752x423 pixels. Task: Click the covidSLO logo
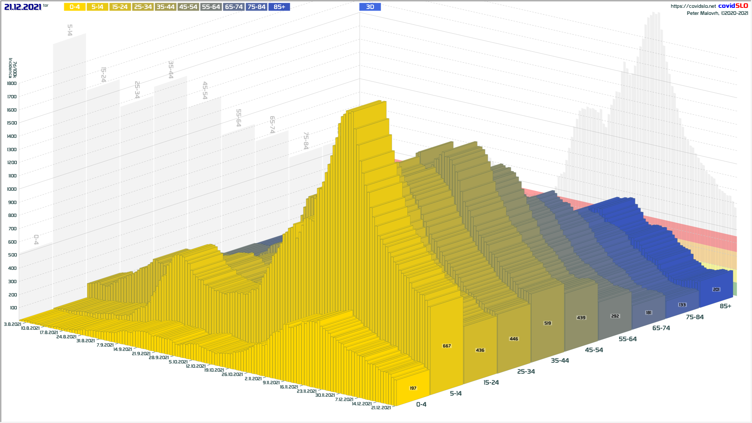point(733,6)
